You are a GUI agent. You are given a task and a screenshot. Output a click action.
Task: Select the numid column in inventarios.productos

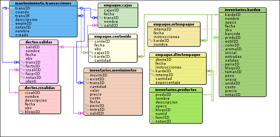[176, 113]
